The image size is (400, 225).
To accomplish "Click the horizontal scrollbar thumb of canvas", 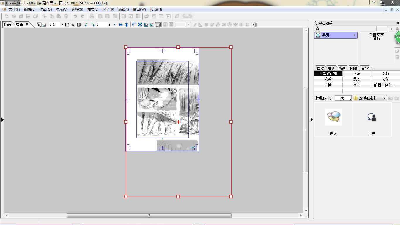I will 149,216.
